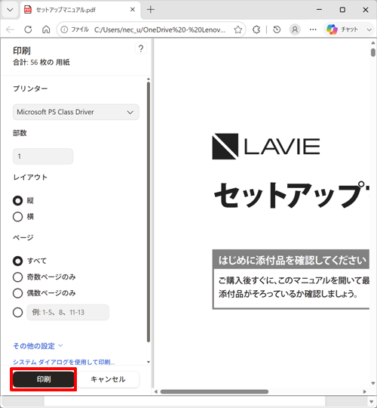Click the LAVIE logo in preview
Viewport: 377px width, 408px height.
coord(266,147)
